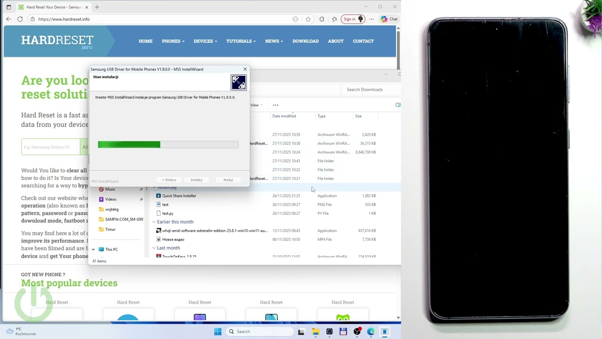Open a new browser tab
Image resolution: width=602 pixels, height=339 pixels.
pos(97,7)
